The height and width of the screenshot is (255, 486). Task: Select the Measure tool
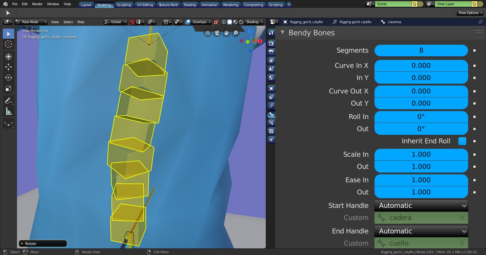pyautogui.click(x=9, y=111)
